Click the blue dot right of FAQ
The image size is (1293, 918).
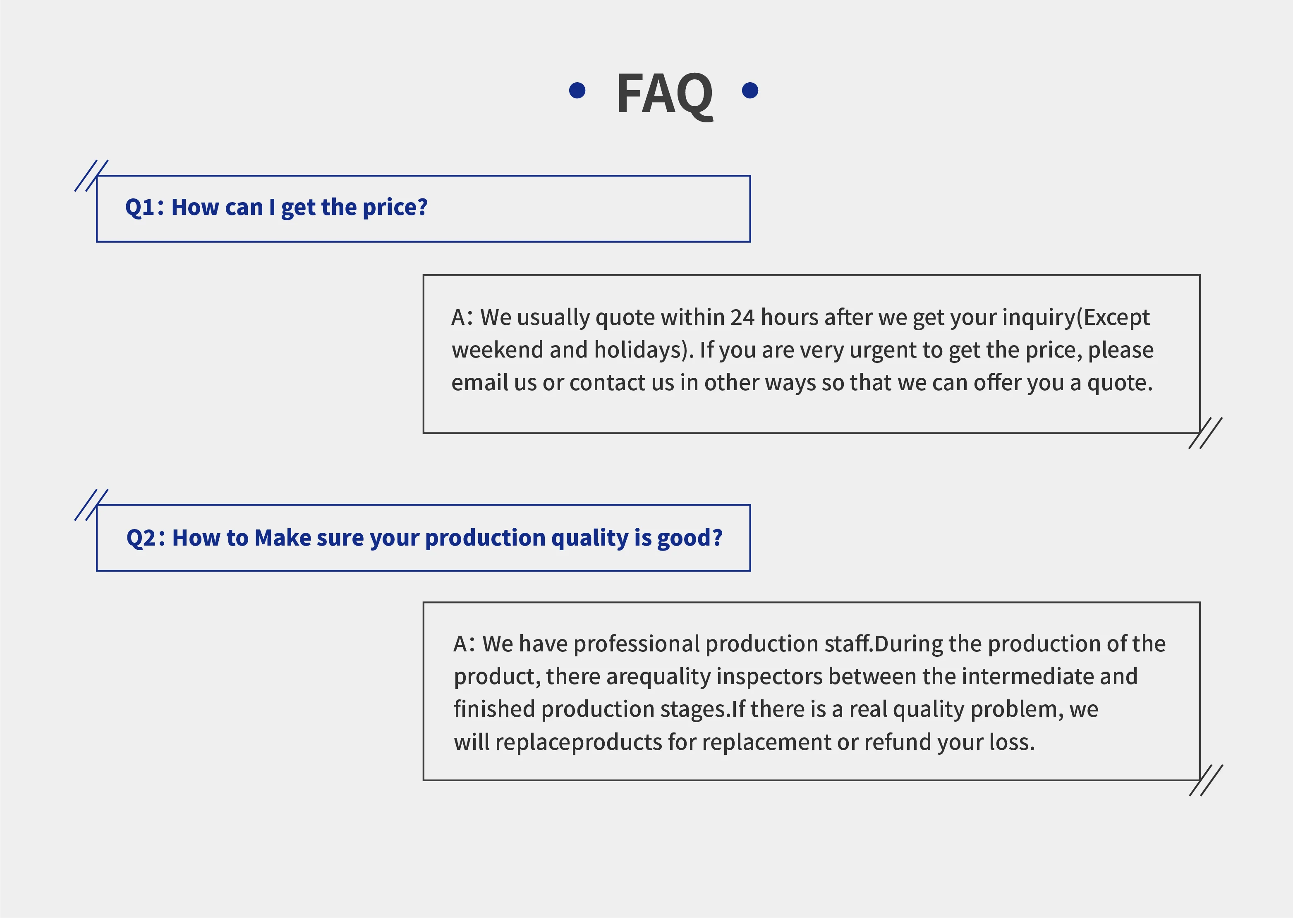[x=750, y=91]
